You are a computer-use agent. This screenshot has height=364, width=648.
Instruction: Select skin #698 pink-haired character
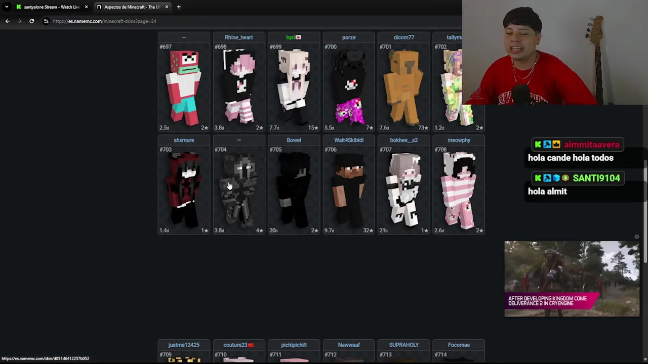coord(239,87)
